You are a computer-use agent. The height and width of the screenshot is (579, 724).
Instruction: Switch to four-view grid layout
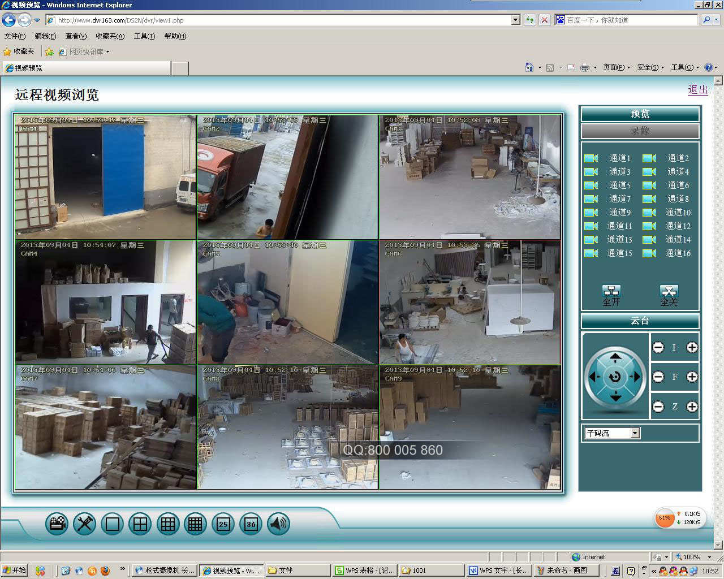(x=140, y=524)
